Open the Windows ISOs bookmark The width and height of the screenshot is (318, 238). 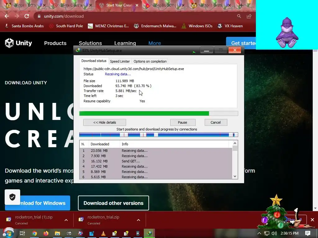pos(197,26)
